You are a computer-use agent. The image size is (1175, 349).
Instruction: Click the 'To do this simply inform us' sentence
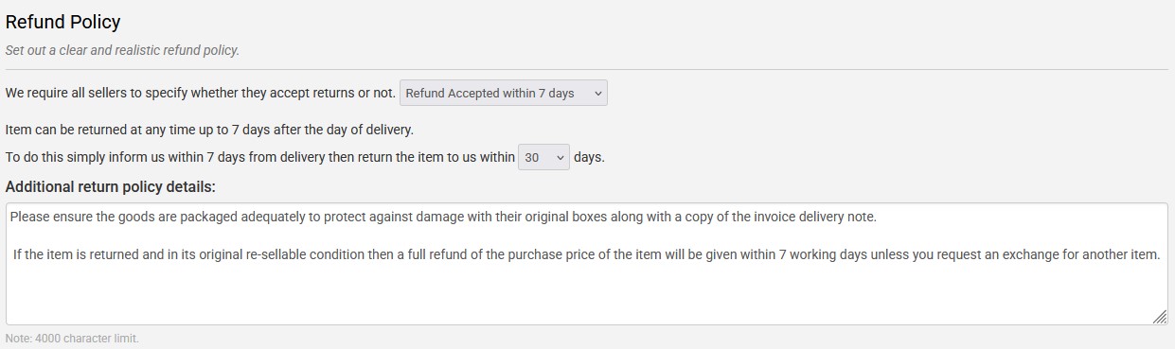point(260,157)
